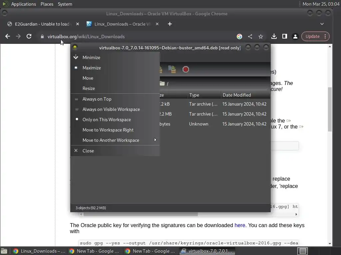The width and height of the screenshot is (341, 255).
Task: Select Always on Visible Workspace option
Action: (115, 109)
